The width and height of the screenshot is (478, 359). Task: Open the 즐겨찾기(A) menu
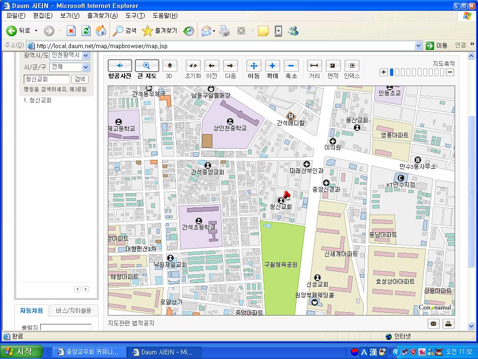tap(102, 15)
